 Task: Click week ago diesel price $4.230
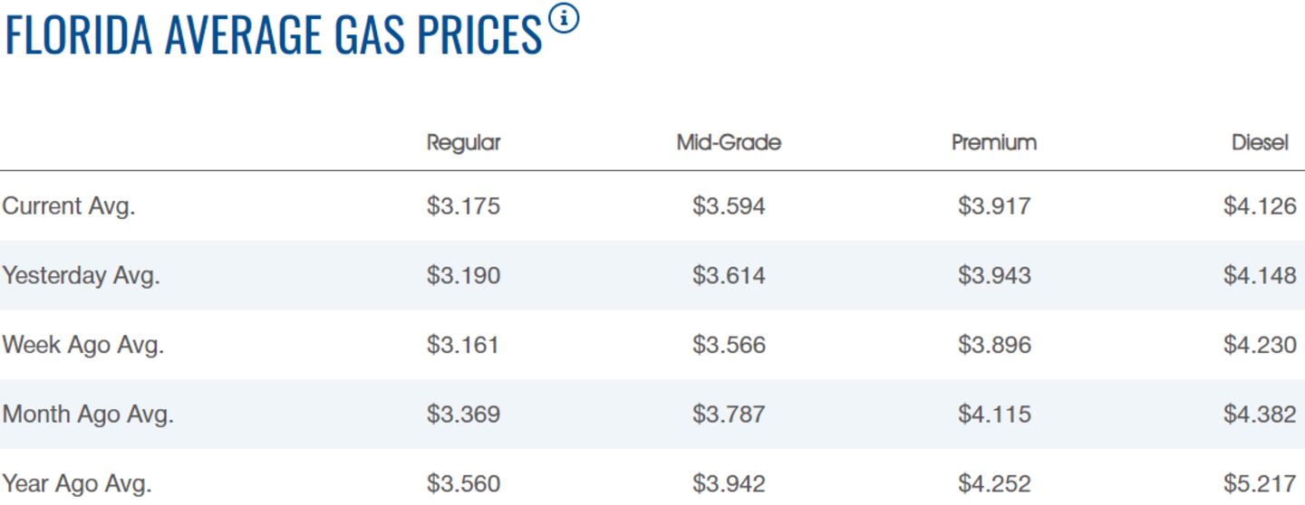[x=1259, y=345]
